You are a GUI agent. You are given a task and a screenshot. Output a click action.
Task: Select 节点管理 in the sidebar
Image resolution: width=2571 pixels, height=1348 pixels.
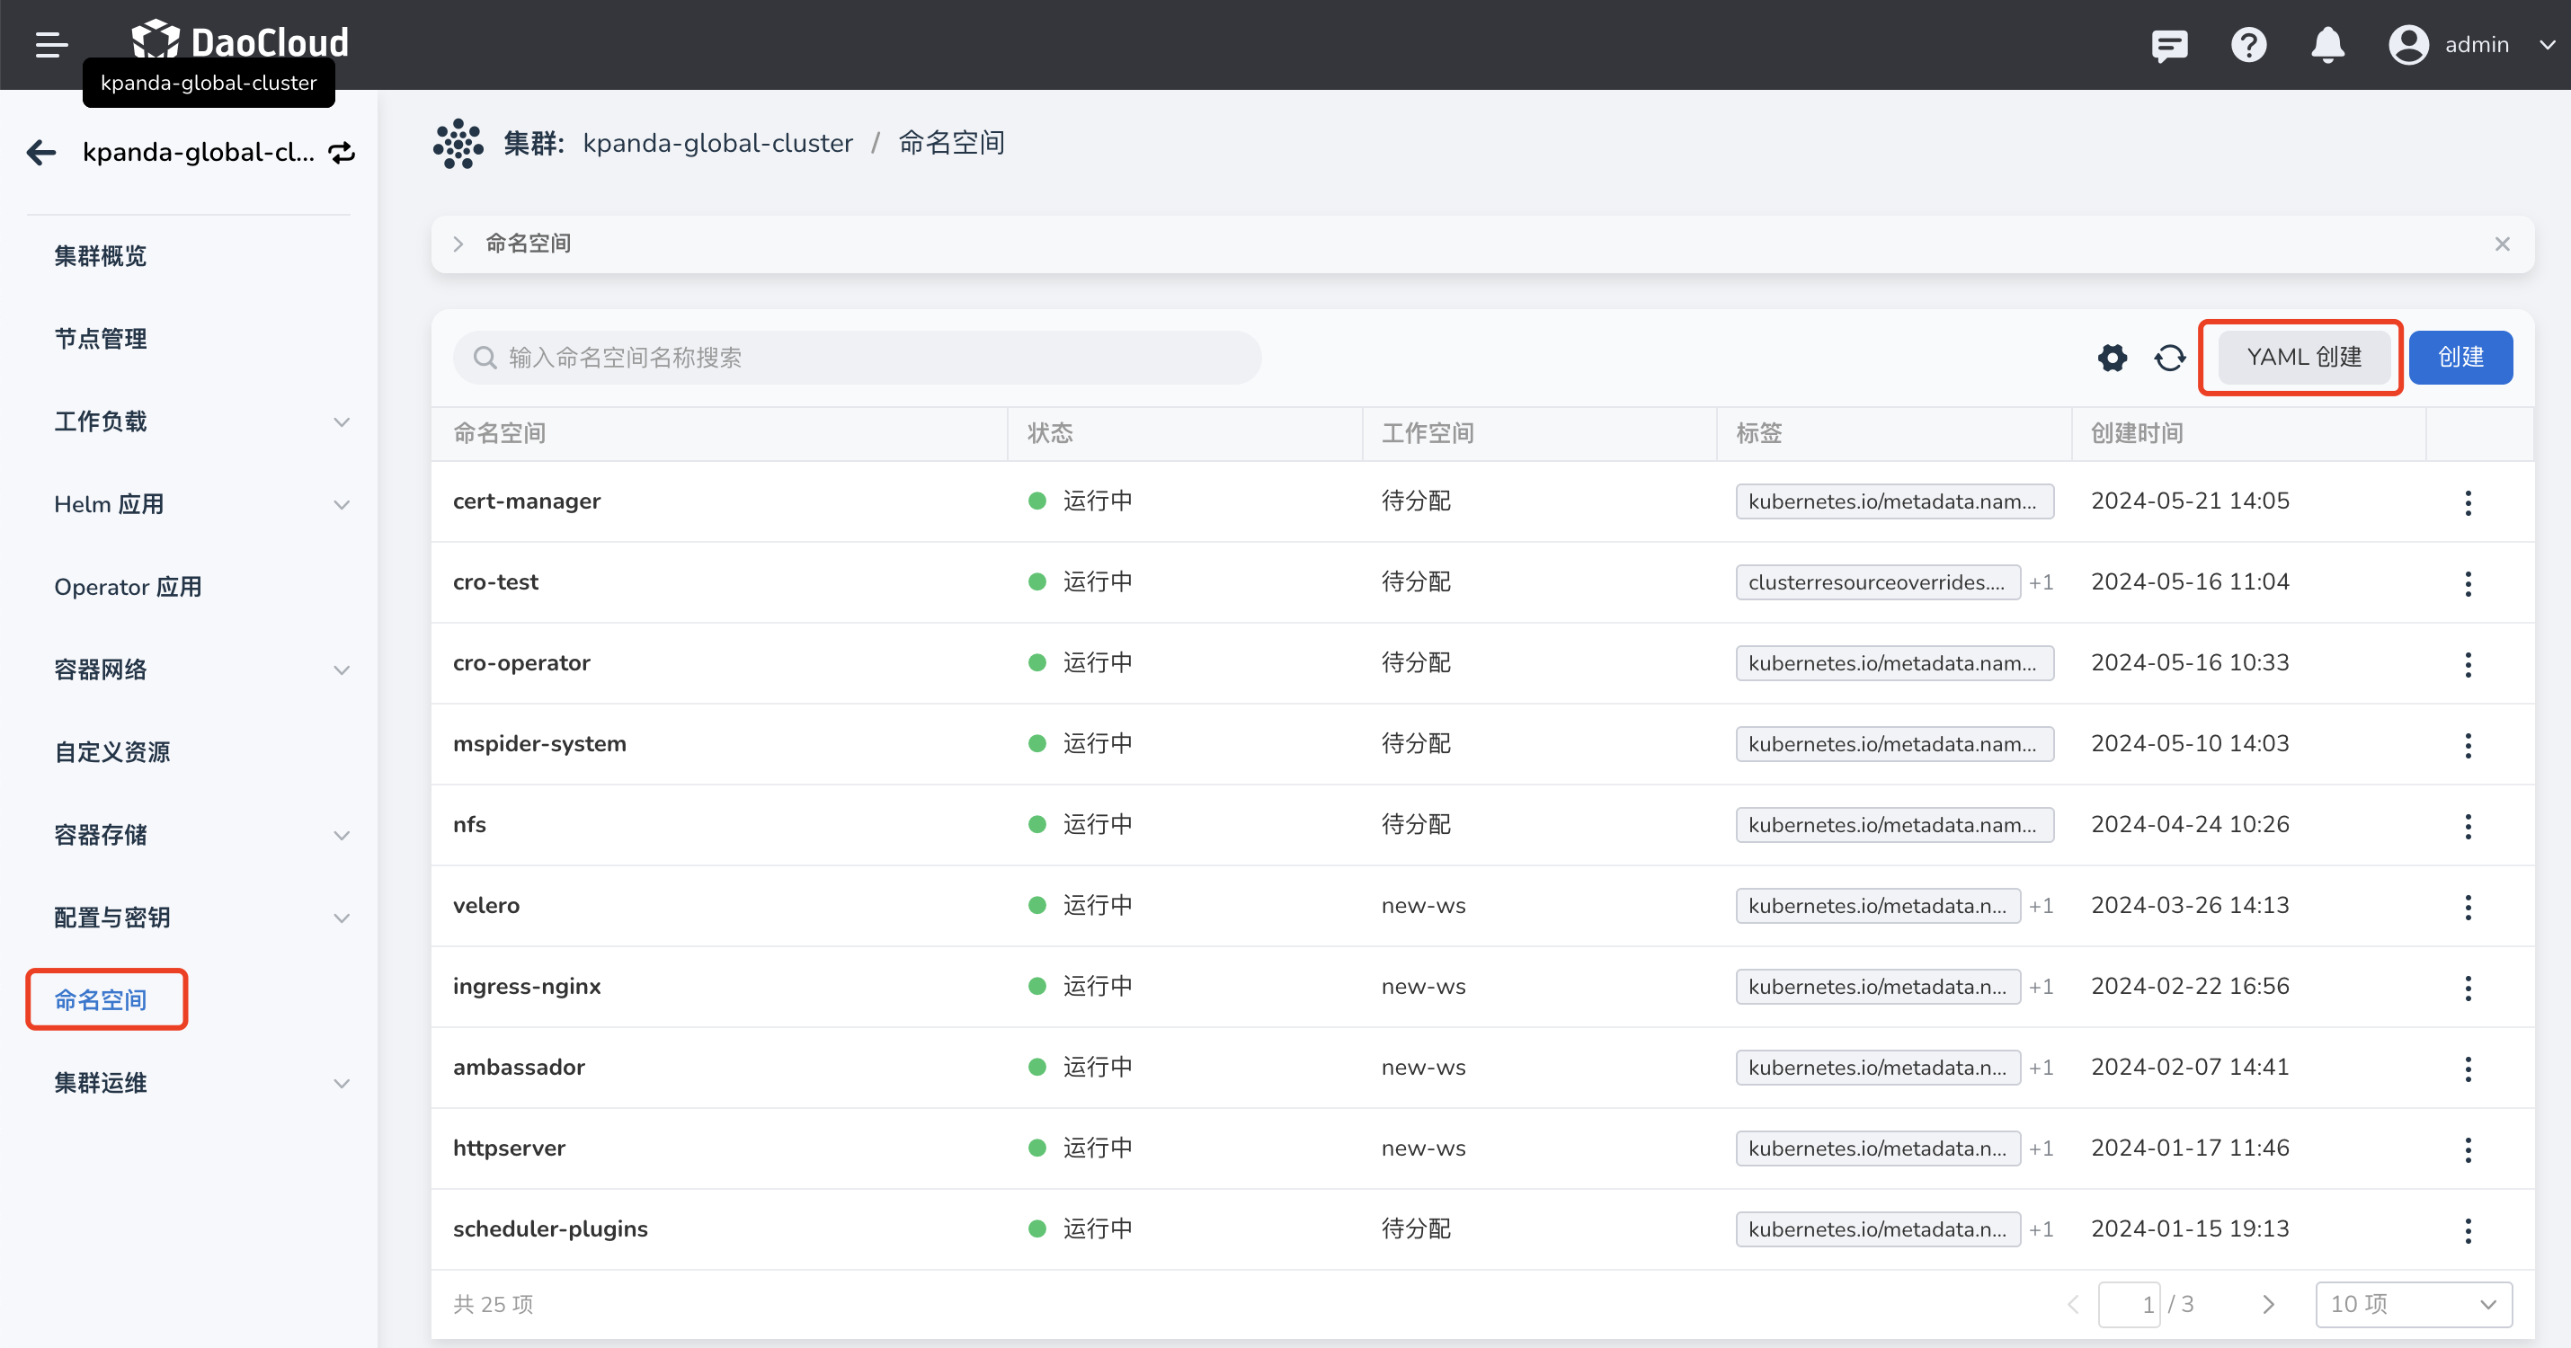pos(101,338)
